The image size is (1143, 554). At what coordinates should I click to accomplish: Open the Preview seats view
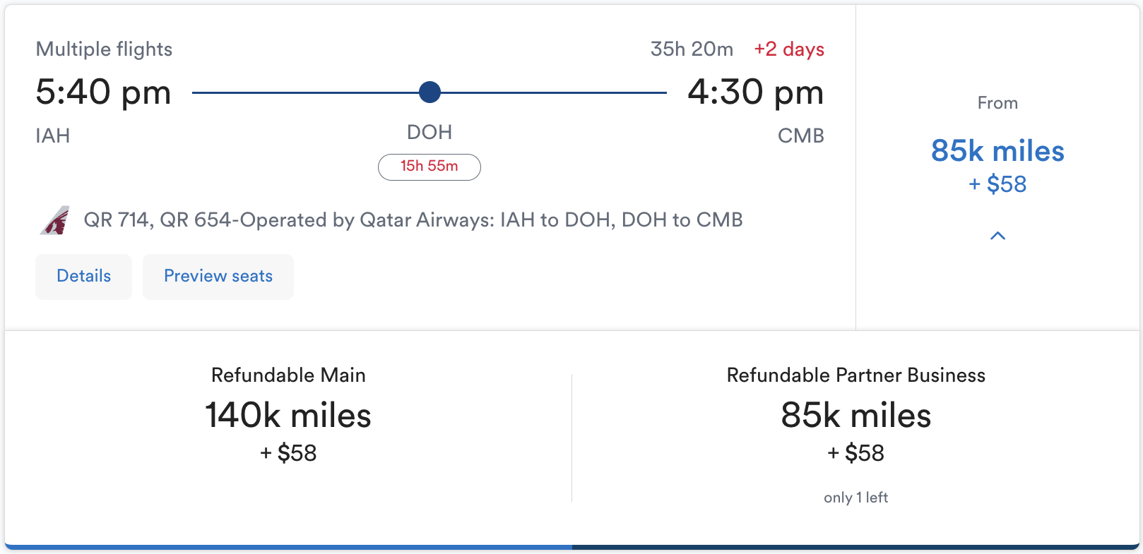218,276
